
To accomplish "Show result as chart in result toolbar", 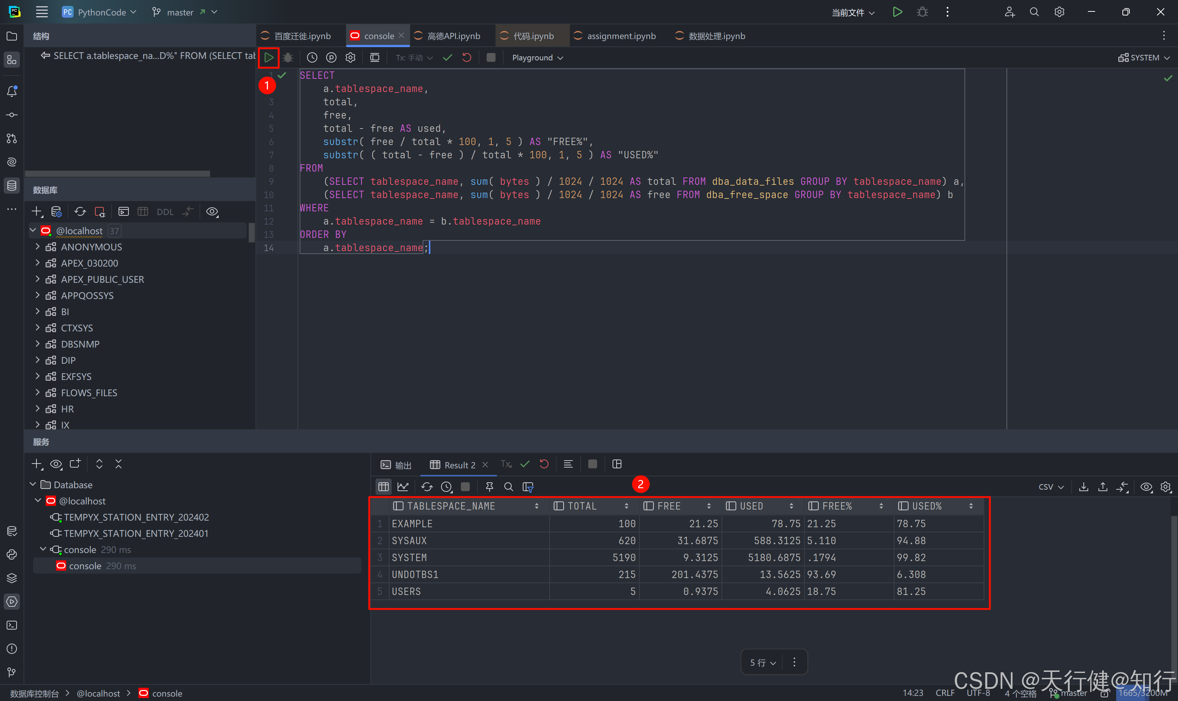I will tap(403, 487).
